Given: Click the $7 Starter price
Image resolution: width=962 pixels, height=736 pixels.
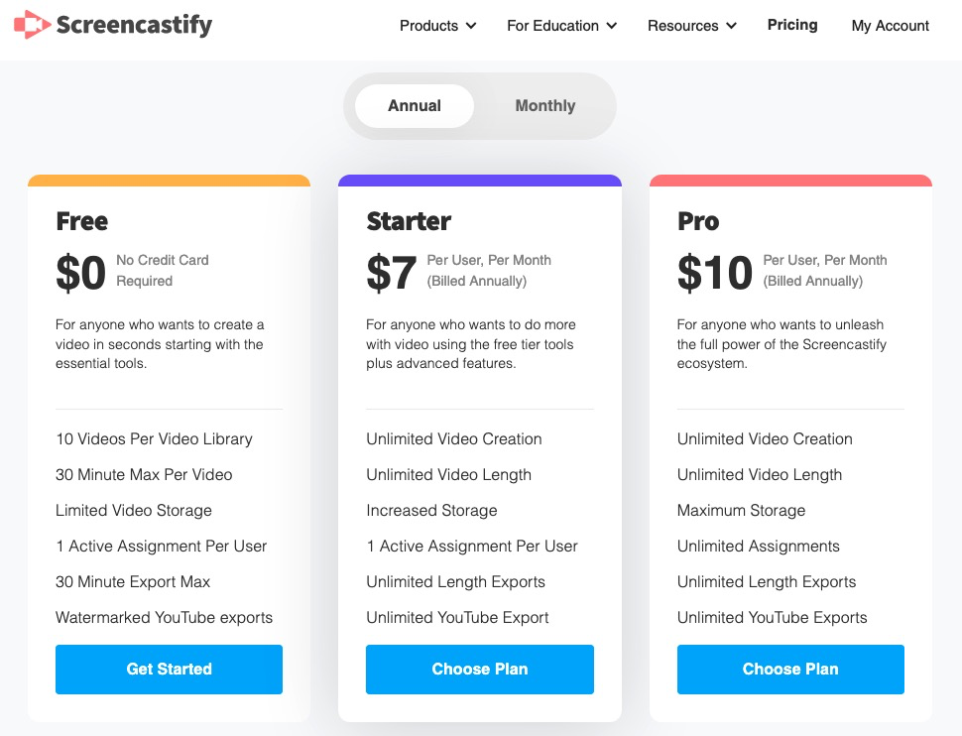Looking at the screenshot, I should [391, 273].
